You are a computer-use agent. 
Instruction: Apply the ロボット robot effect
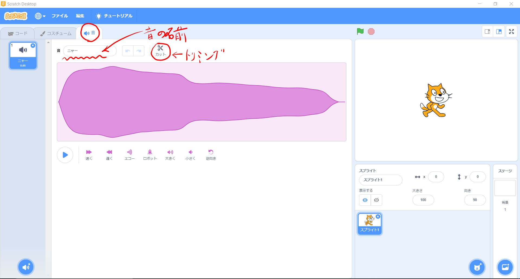pos(150,155)
